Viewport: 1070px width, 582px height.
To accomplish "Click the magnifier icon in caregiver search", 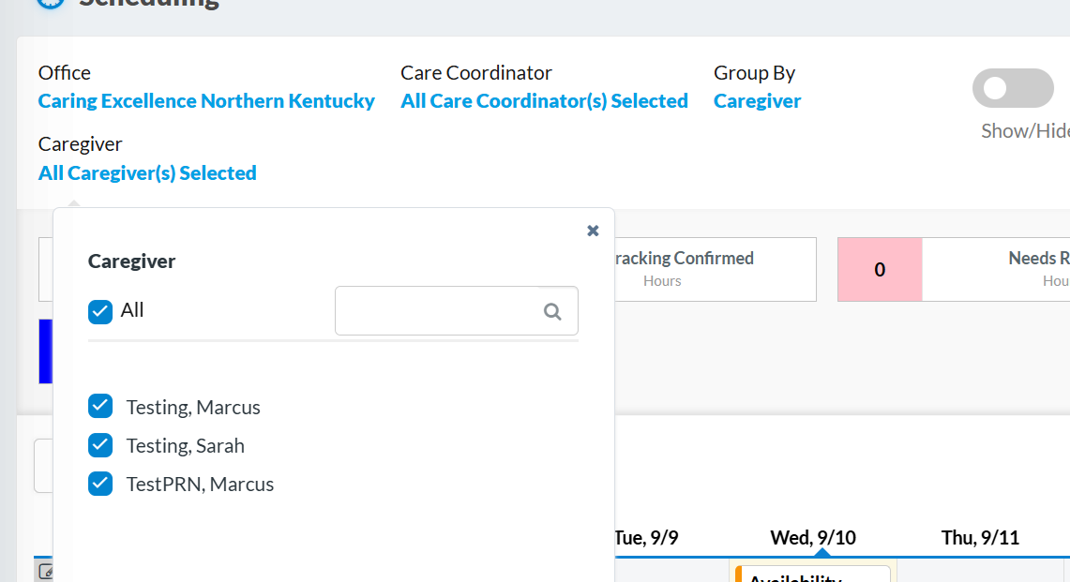I will tap(553, 311).
